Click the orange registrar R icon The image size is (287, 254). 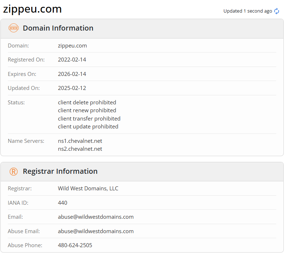13,172
